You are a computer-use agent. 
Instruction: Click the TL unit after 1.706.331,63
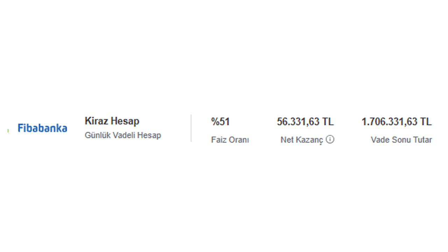coord(426,122)
